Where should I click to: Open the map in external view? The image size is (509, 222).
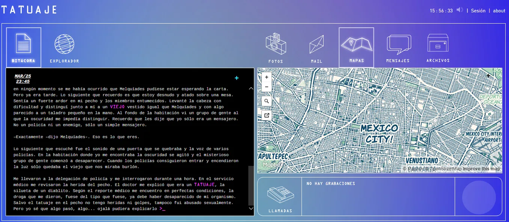[x=267, y=115]
